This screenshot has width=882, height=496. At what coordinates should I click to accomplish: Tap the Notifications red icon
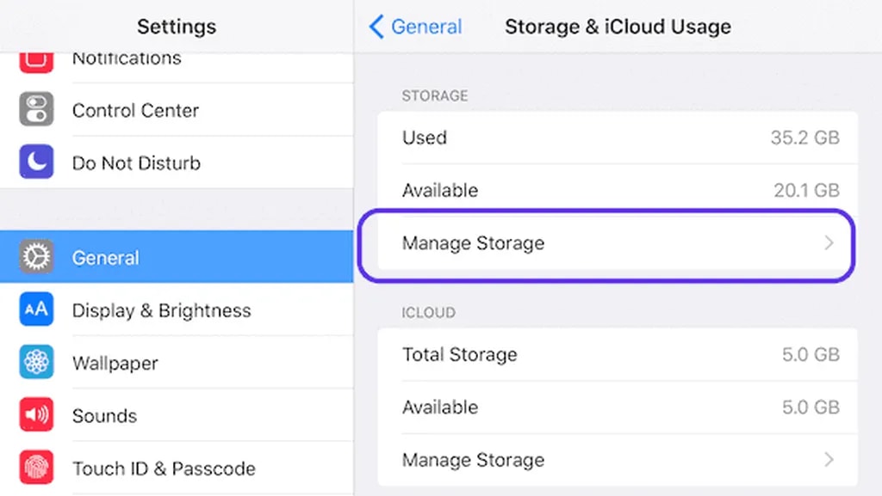pyautogui.click(x=36, y=61)
